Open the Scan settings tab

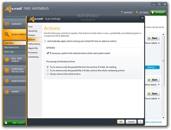point(35,27)
